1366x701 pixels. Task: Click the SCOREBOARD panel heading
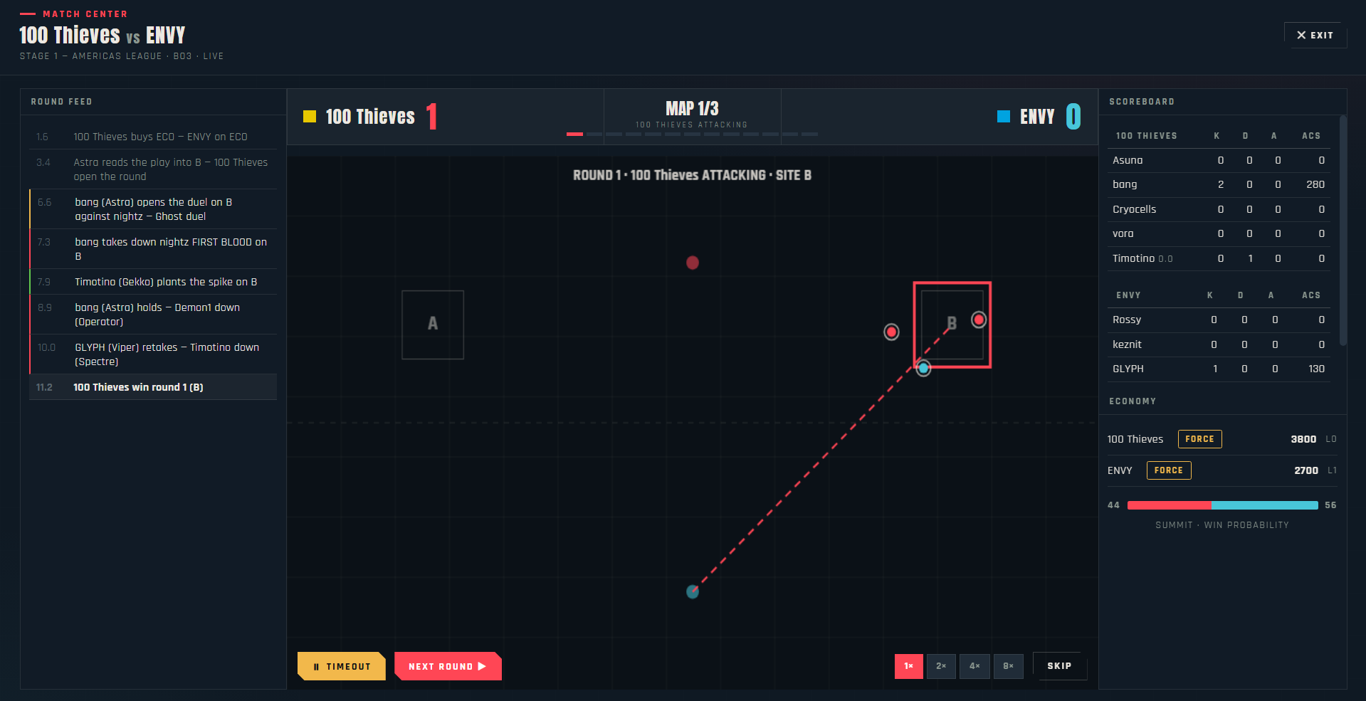[1142, 102]
